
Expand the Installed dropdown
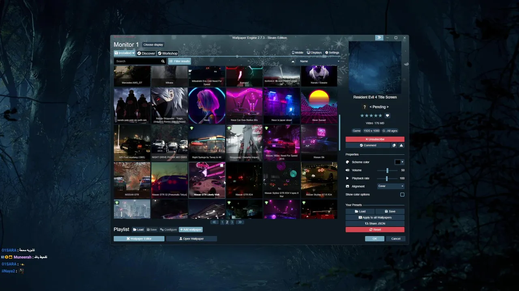pyautogui.click(x=124, y=53)
